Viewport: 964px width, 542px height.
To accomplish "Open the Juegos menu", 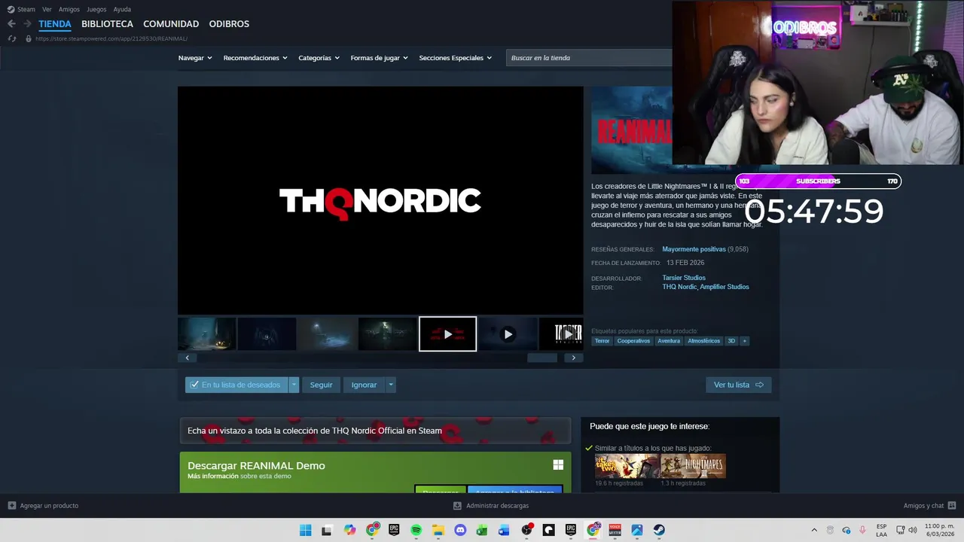I will (96, 9).
